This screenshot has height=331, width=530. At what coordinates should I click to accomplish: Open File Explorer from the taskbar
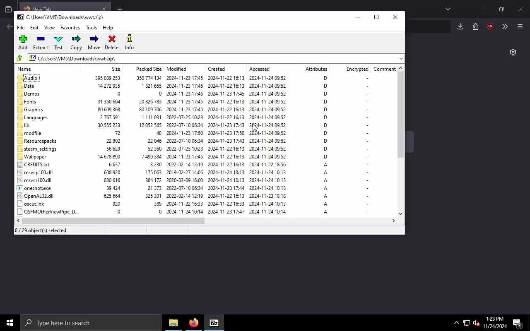click(173, 323)
